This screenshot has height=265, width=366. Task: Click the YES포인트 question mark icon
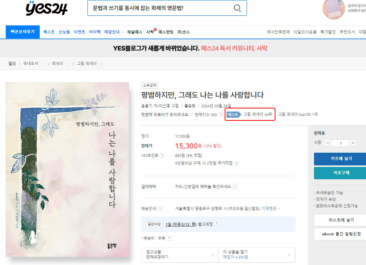coord(162,156)
